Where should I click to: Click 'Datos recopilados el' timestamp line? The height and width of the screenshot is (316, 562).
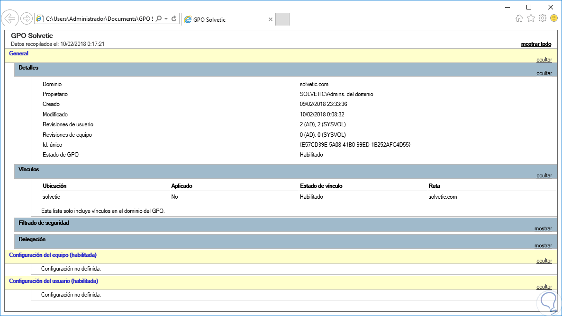58,44
